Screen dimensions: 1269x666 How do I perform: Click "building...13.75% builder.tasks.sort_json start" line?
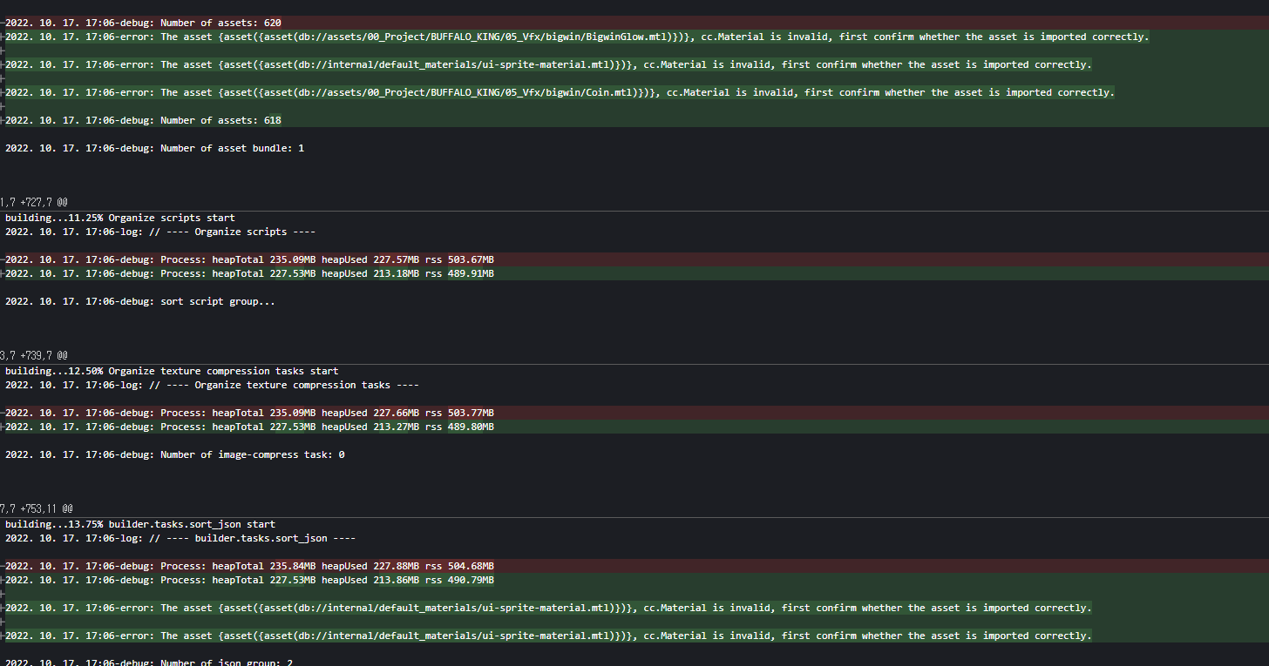click(140, 524)
